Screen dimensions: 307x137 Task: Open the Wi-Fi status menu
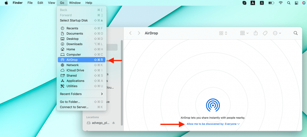[x=281, y=3]
